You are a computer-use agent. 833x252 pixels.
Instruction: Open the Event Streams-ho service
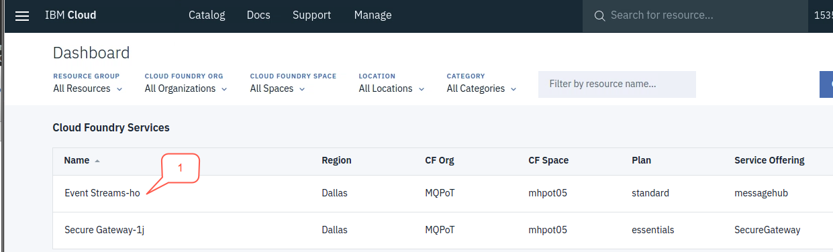pos(102,193)
